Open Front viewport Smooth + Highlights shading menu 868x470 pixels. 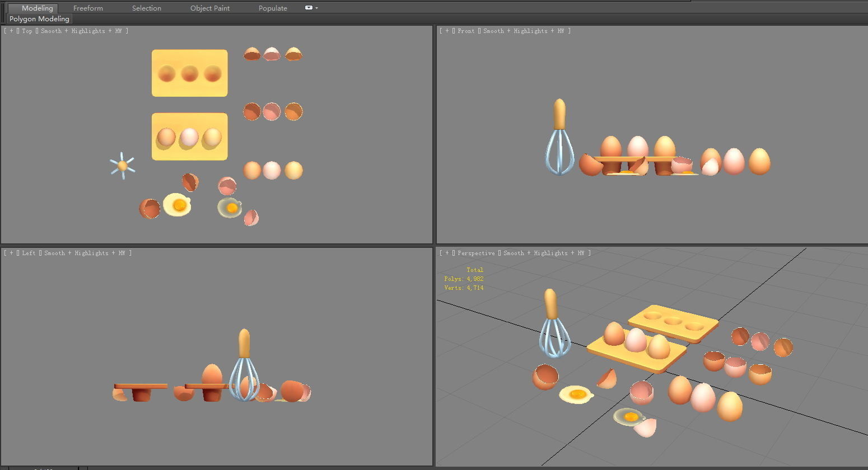524,31
